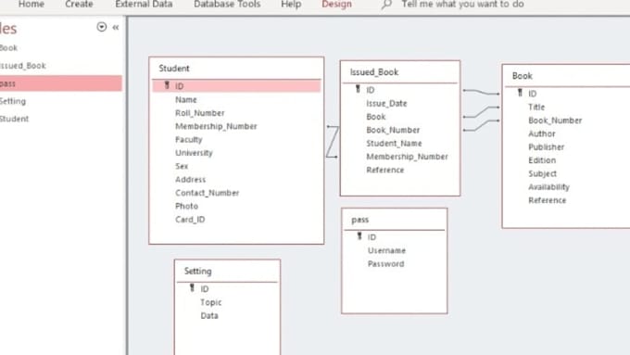
Task: Select ID field in Issued_Book table
Action: pyautogui.click(x=371, y=90)
